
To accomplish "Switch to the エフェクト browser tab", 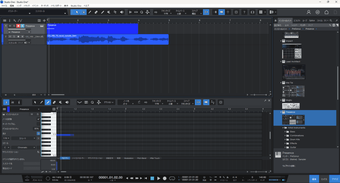I will pos(297,21).
